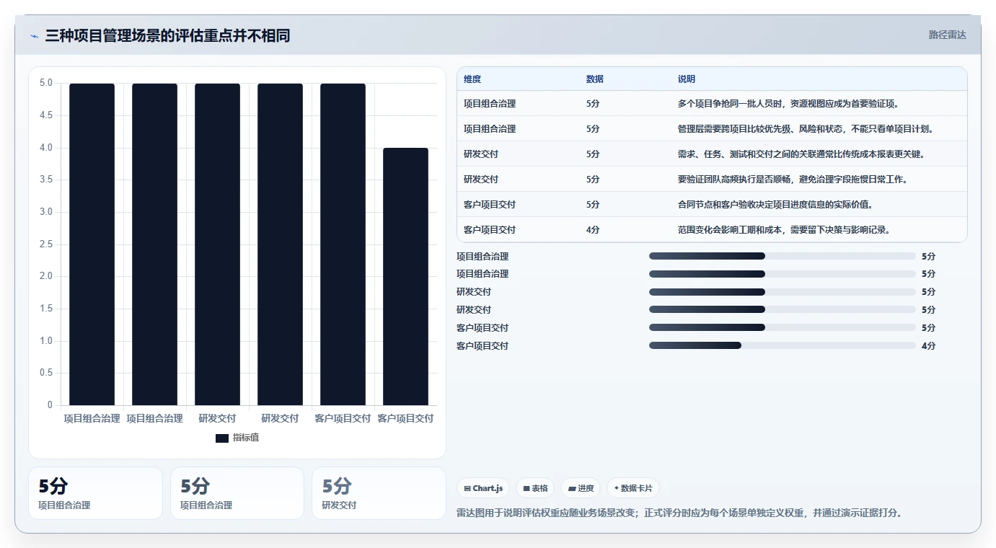Click the shorter 4.0 bar in the chart
This screenshot has width=996, height=548.
pos(405,276)
